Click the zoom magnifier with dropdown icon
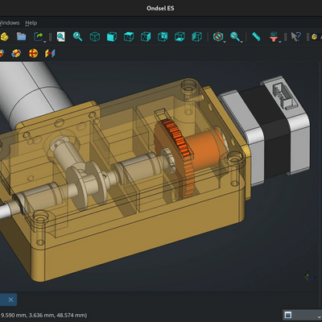 [235, 36]
